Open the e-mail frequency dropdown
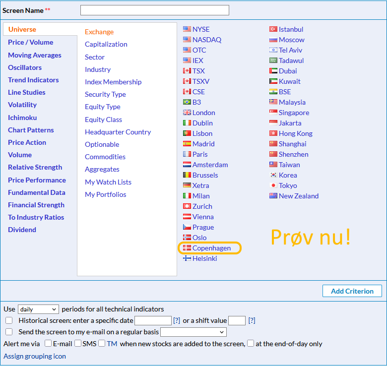Screen dimensions: 387x366 point(193,332)
